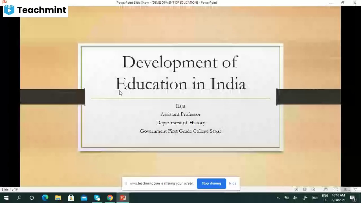
Task: Open the touch keyboard from tray
Action: [x=315, y=198]
